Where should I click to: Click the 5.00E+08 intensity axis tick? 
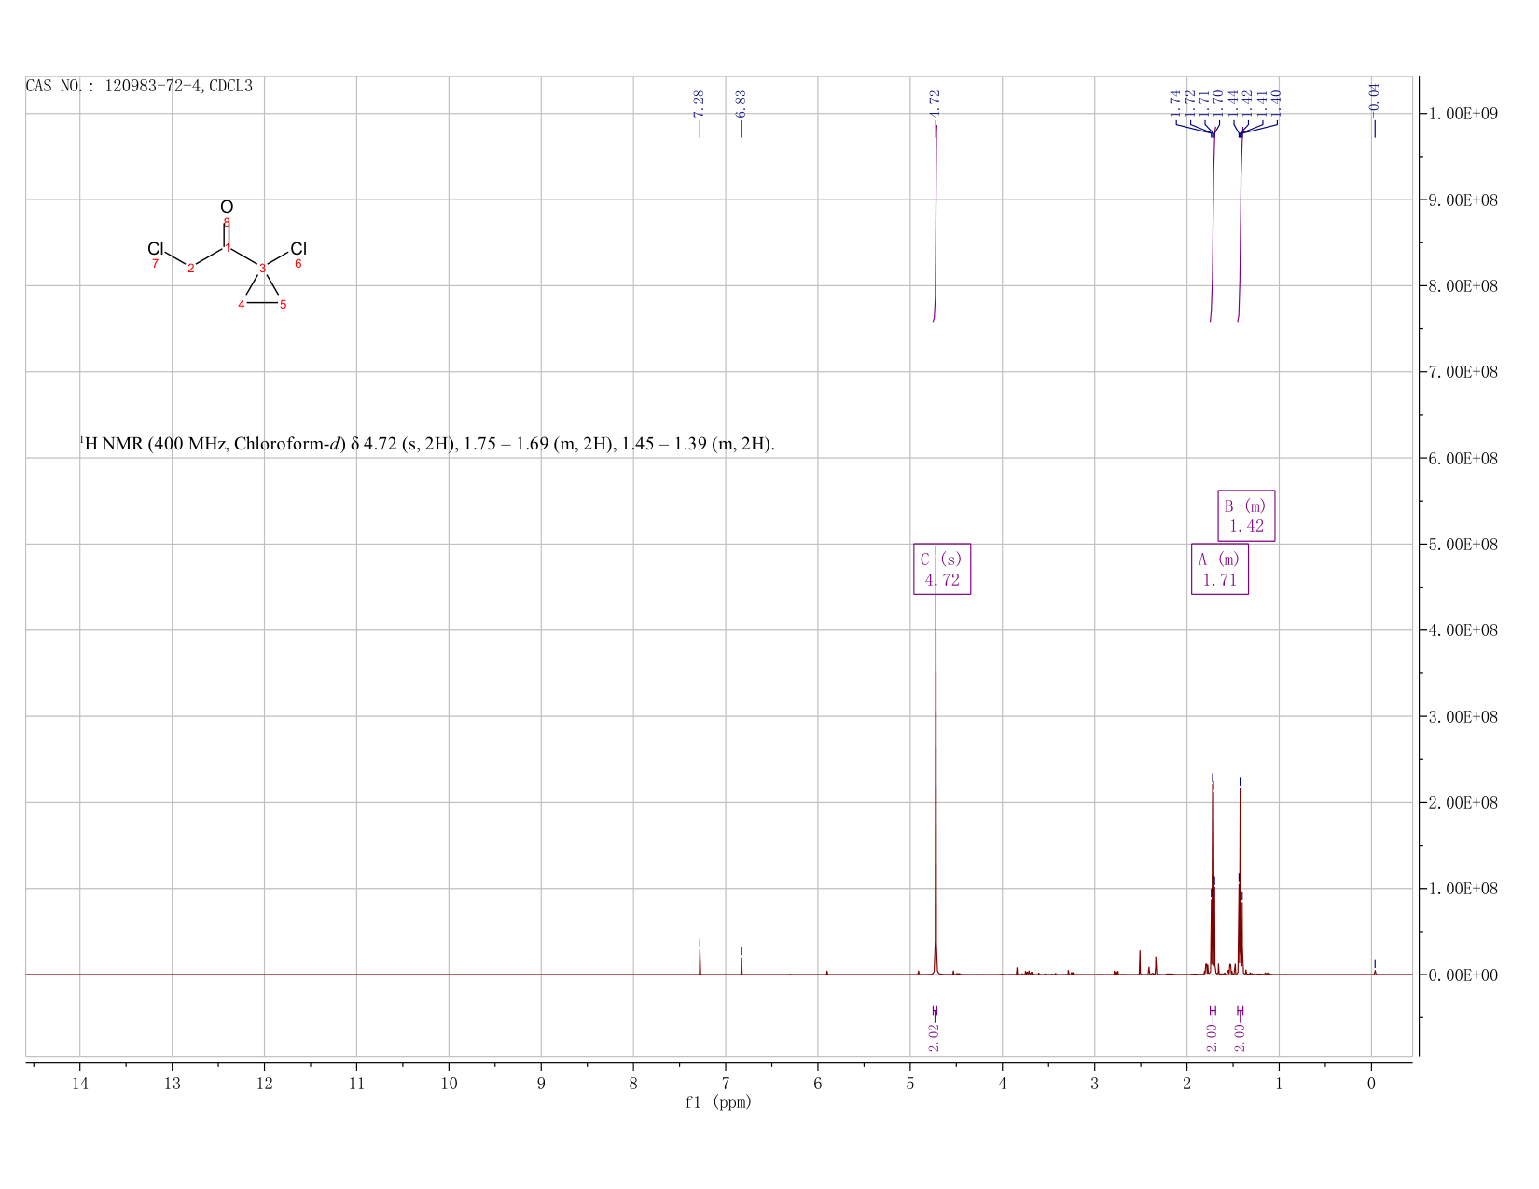(1463, 545)
